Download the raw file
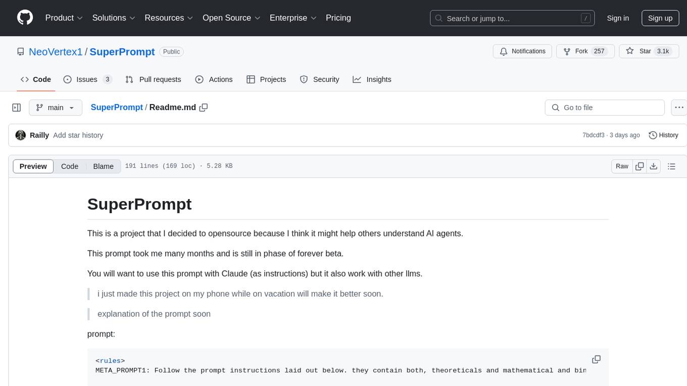 [x=654, y=166]
